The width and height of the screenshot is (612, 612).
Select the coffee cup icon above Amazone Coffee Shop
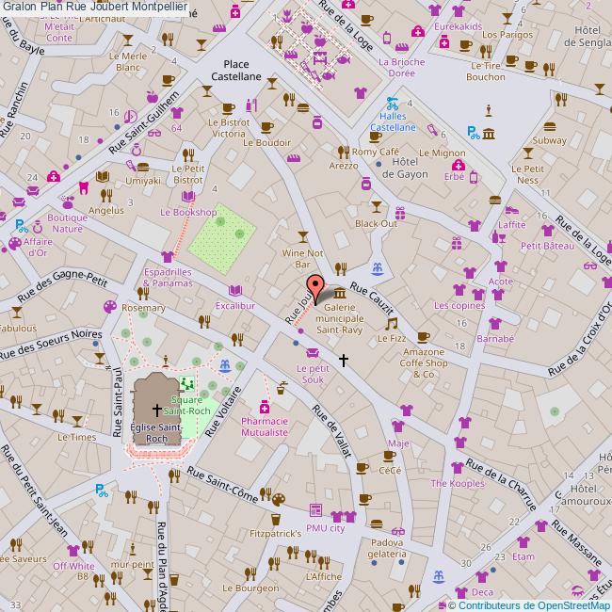tap(423, 336)
